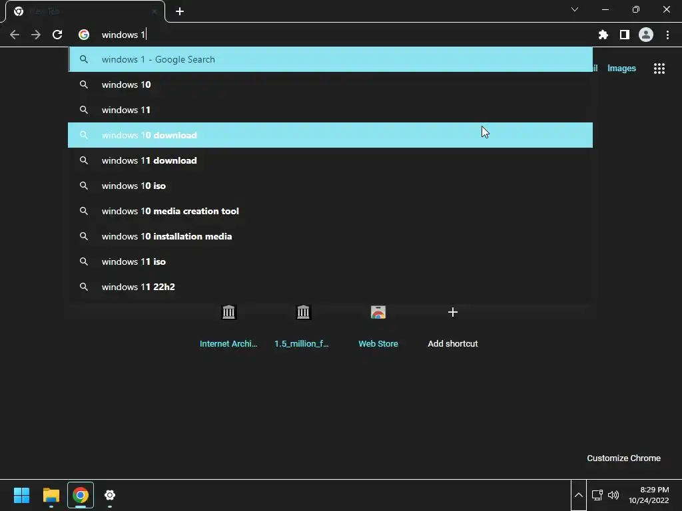
Task: Toggle the Chrome side panel icon
Action: click(x=625, y=35)
